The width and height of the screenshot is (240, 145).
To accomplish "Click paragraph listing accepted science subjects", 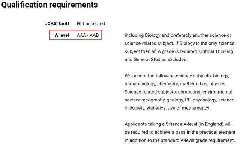I will [x=179, y=92].
